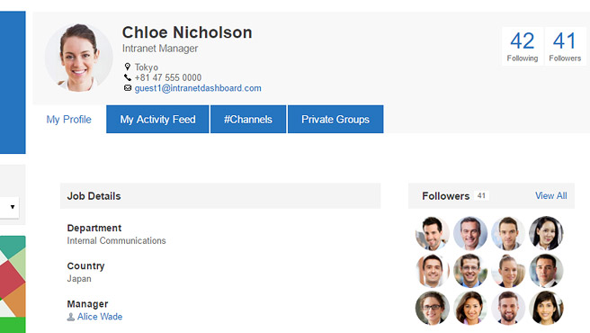Open the 42 Following counter
590x333 pixels.
(x=523, y=46)
